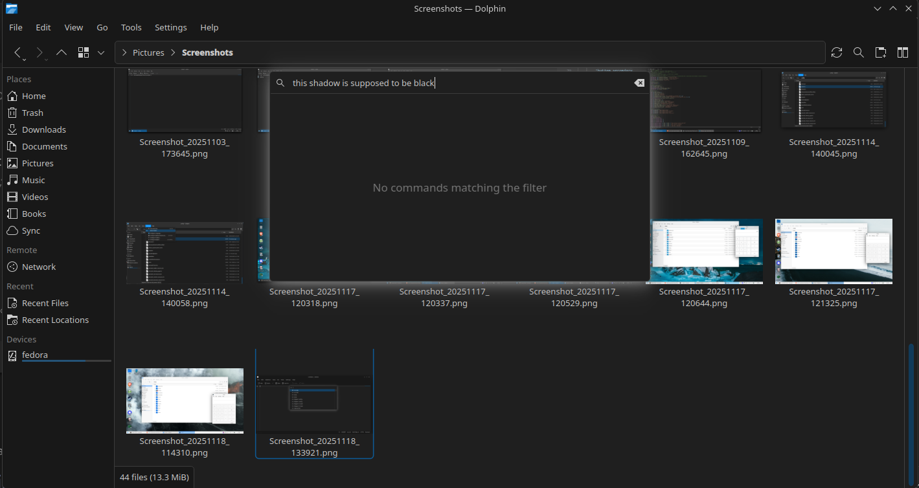Select Screenshot_20251118_114310.png thumbnail

tap(185, 401)
